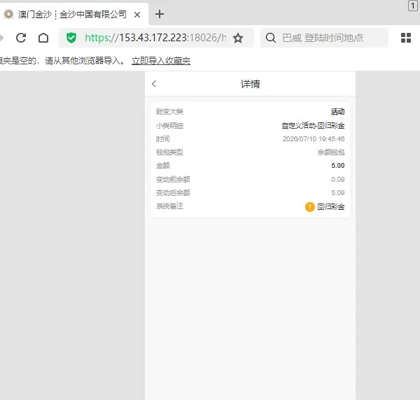Click the 回归彩金 system remark text
Viewport: 420px width, 400px height.
(331, 206)
